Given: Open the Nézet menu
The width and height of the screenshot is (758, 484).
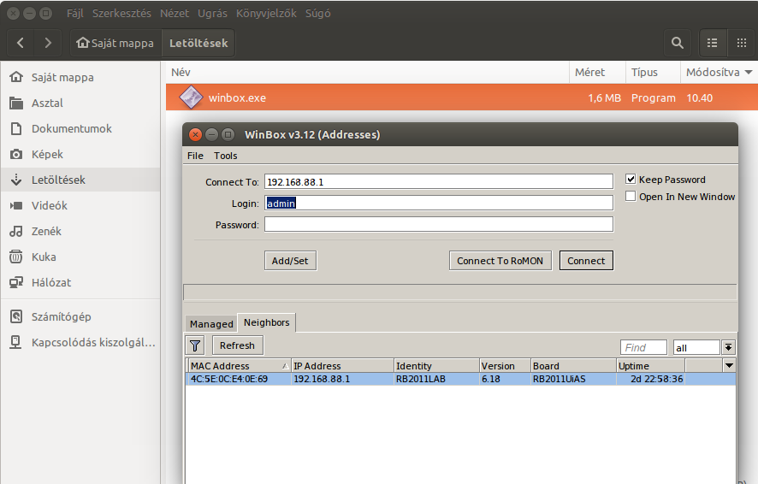Looking at the screenshot, I should (x=174, y=13).
